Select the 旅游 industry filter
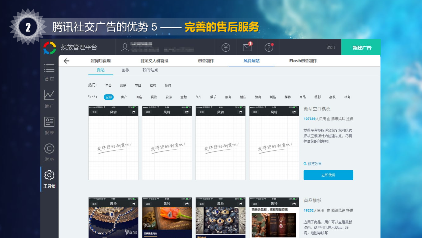 (169, 97)
